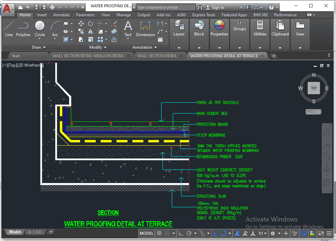Viewport: 336px width, 241px height.
Task: Open the Properties color wheel panel
Action: (219, 28)
